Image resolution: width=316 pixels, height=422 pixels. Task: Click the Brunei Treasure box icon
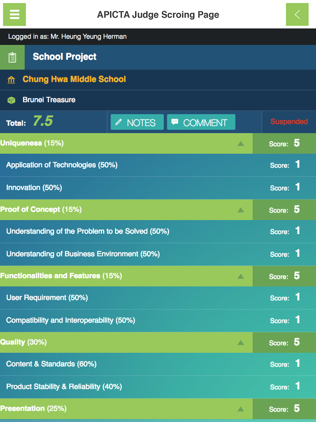click(x=11, y=100)
